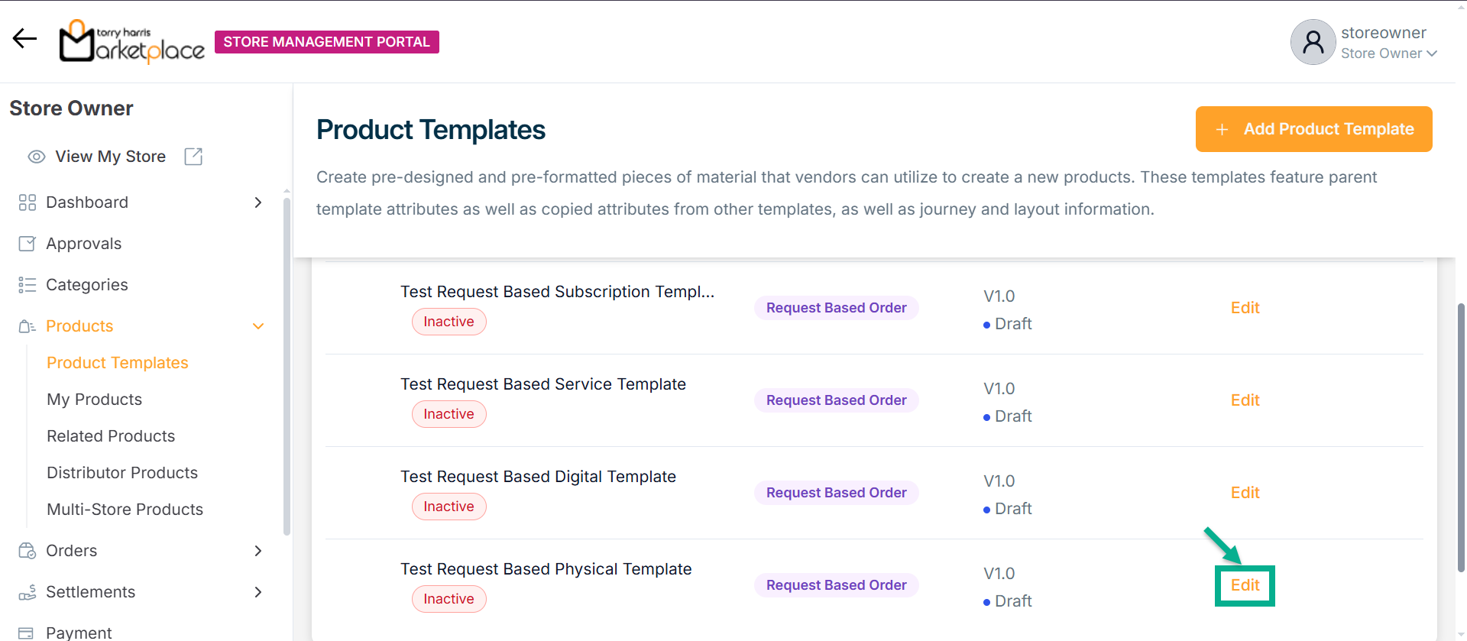
Task: Click the storeowner profile avatar icon
Action: coord(1313,42)
